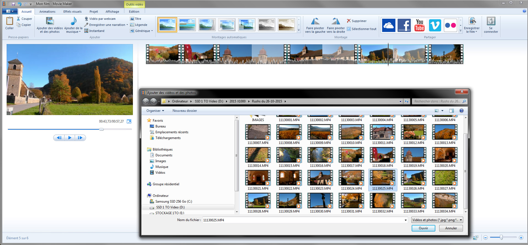Select 11130032.MP4 thumbnail
Screen dimensions: 528x245
382,200
